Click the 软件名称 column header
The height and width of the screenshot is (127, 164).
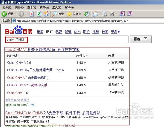click(x=13, y=56)
